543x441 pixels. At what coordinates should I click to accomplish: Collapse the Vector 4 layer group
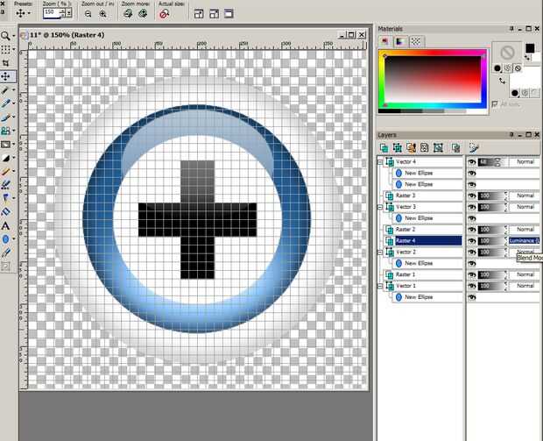[x=380, y=162]
